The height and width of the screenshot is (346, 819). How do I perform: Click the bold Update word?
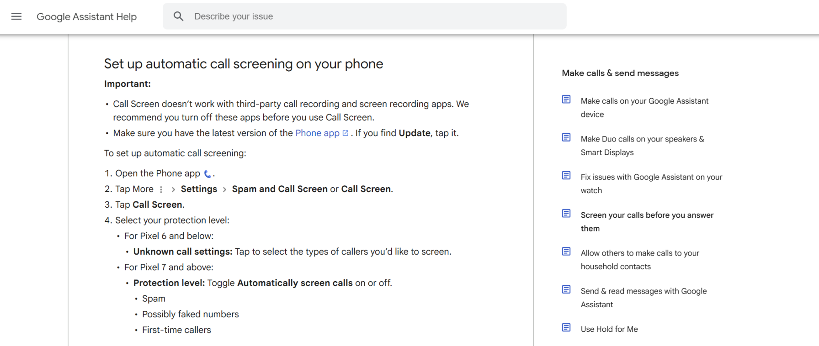pyautogui.click(x=415, y=133)
